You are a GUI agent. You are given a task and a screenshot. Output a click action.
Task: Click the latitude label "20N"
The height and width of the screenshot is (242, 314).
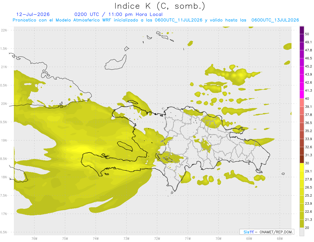point(4,104)
